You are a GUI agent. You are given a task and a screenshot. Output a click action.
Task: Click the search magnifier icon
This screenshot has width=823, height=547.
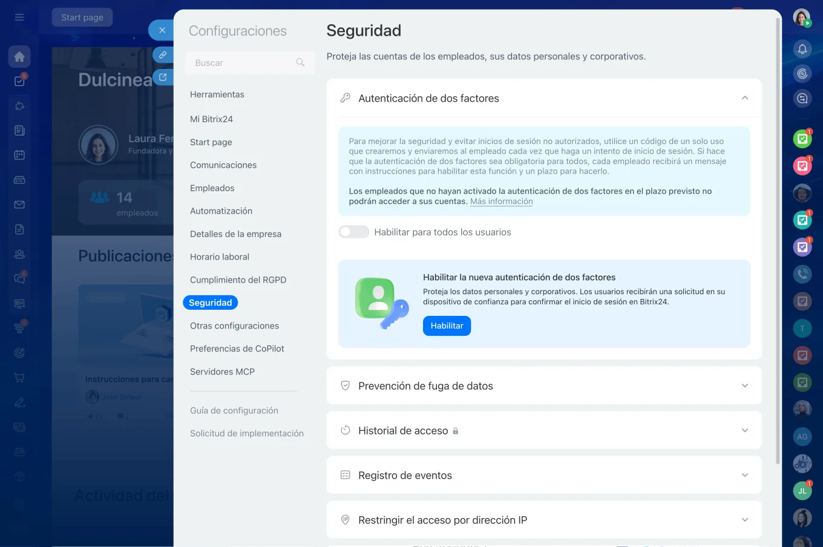click(x=300, y=62)
